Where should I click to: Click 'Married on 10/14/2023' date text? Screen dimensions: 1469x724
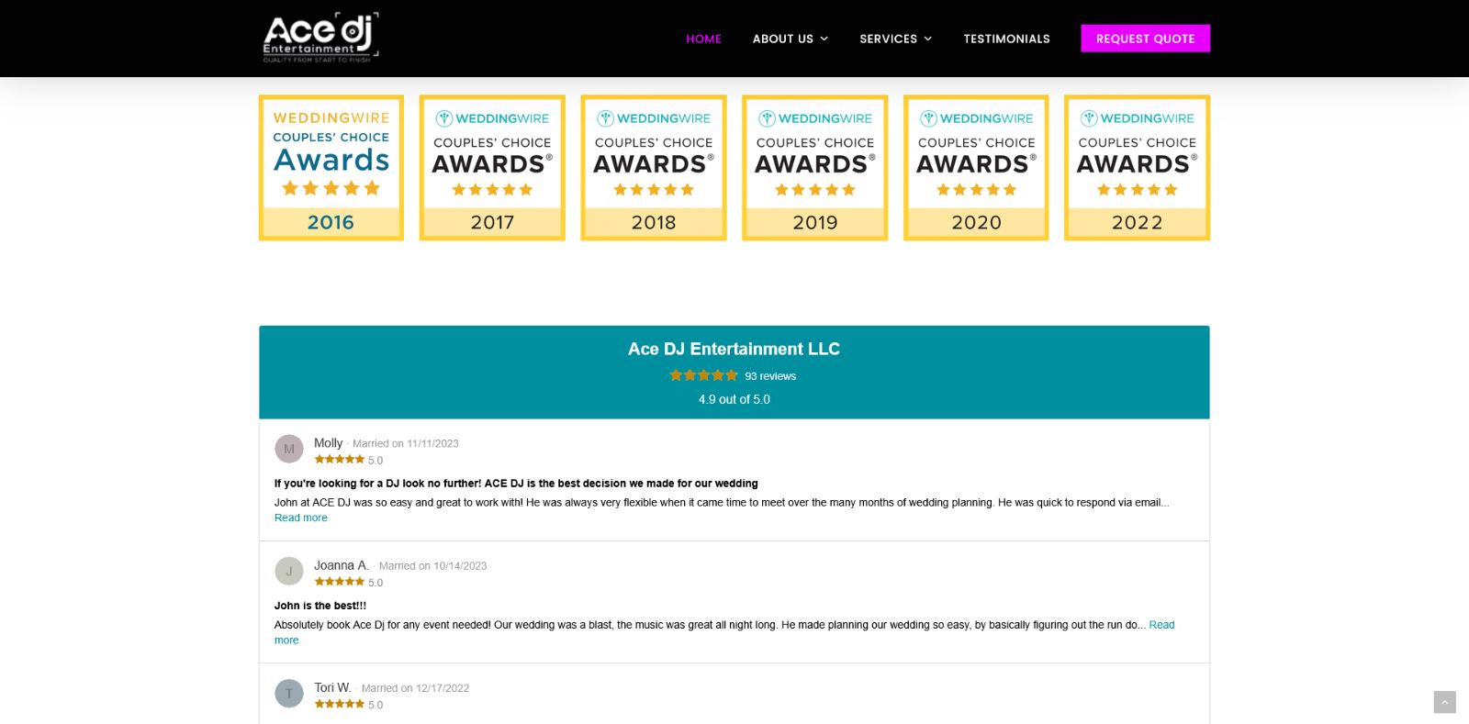432,566
